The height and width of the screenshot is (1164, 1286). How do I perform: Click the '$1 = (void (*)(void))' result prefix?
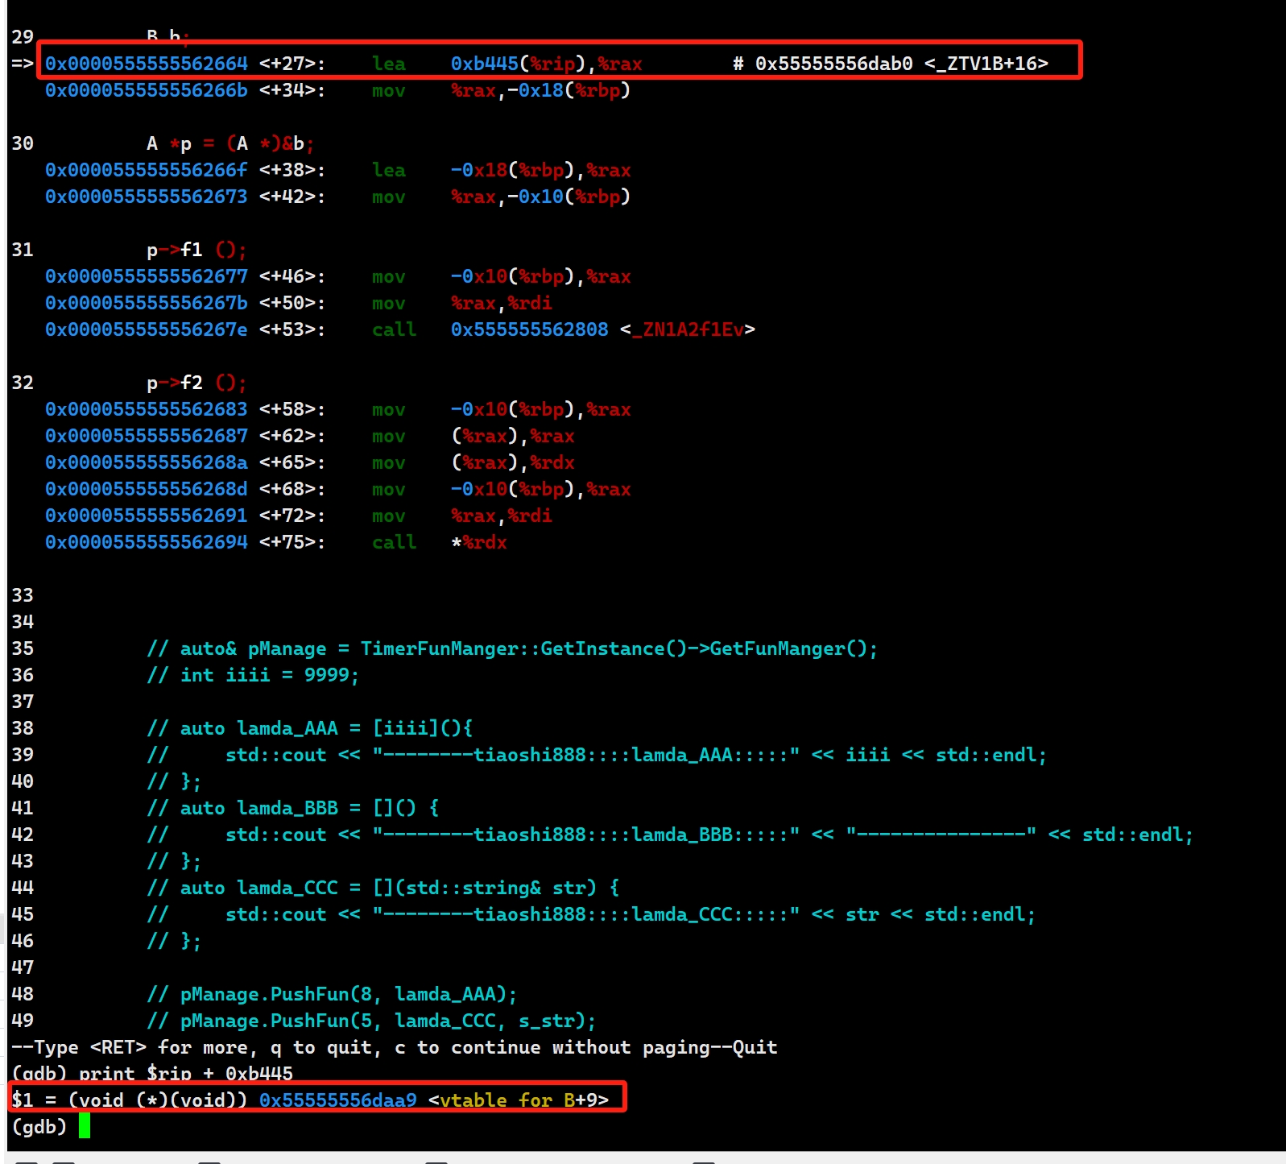pyautogui.click(x=130, y=1100)
